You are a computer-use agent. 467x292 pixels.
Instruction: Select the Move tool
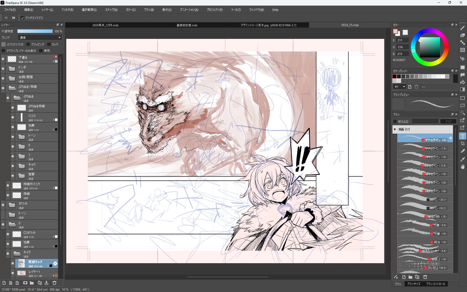(462, 59)
